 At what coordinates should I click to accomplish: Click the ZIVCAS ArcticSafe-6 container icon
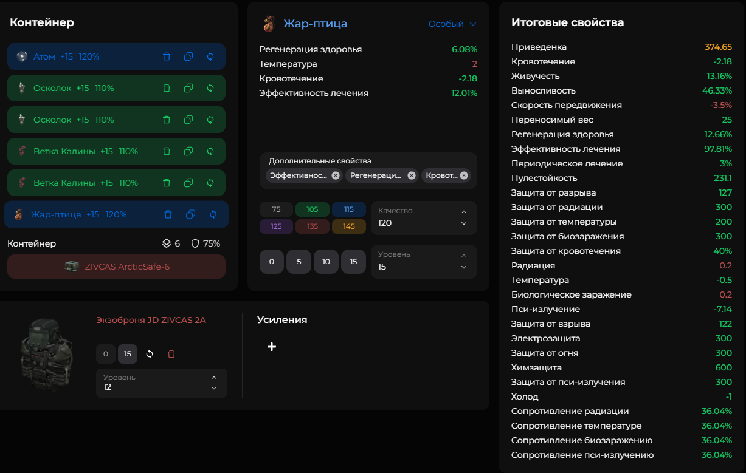(x=72, y=267)
